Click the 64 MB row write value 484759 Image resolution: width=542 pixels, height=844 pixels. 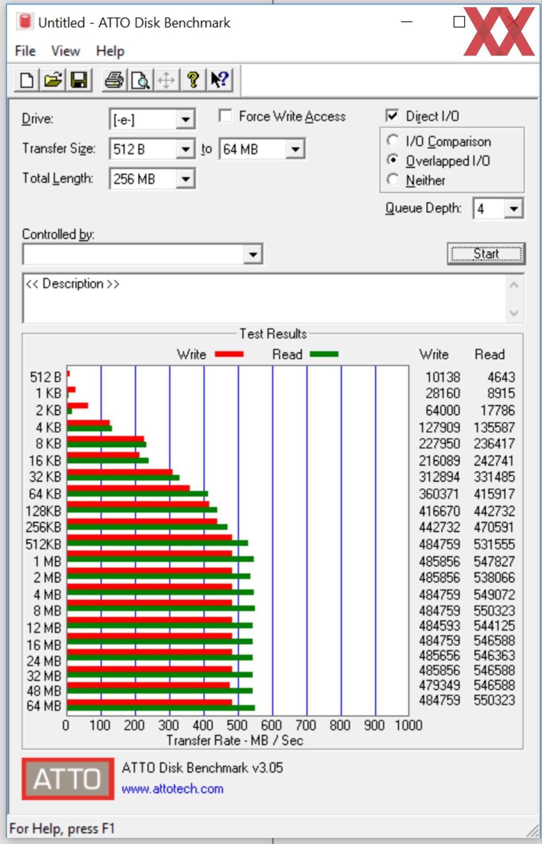pyautogui.click(x=439, y=700)
